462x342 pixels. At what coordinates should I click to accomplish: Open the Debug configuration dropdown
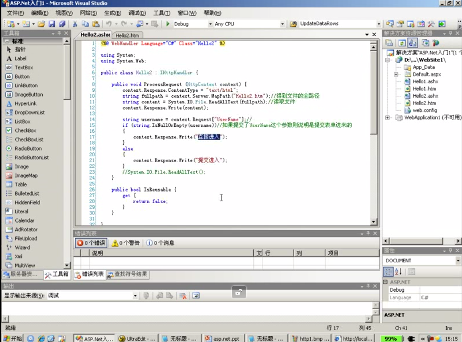click(x=210, y=24)
